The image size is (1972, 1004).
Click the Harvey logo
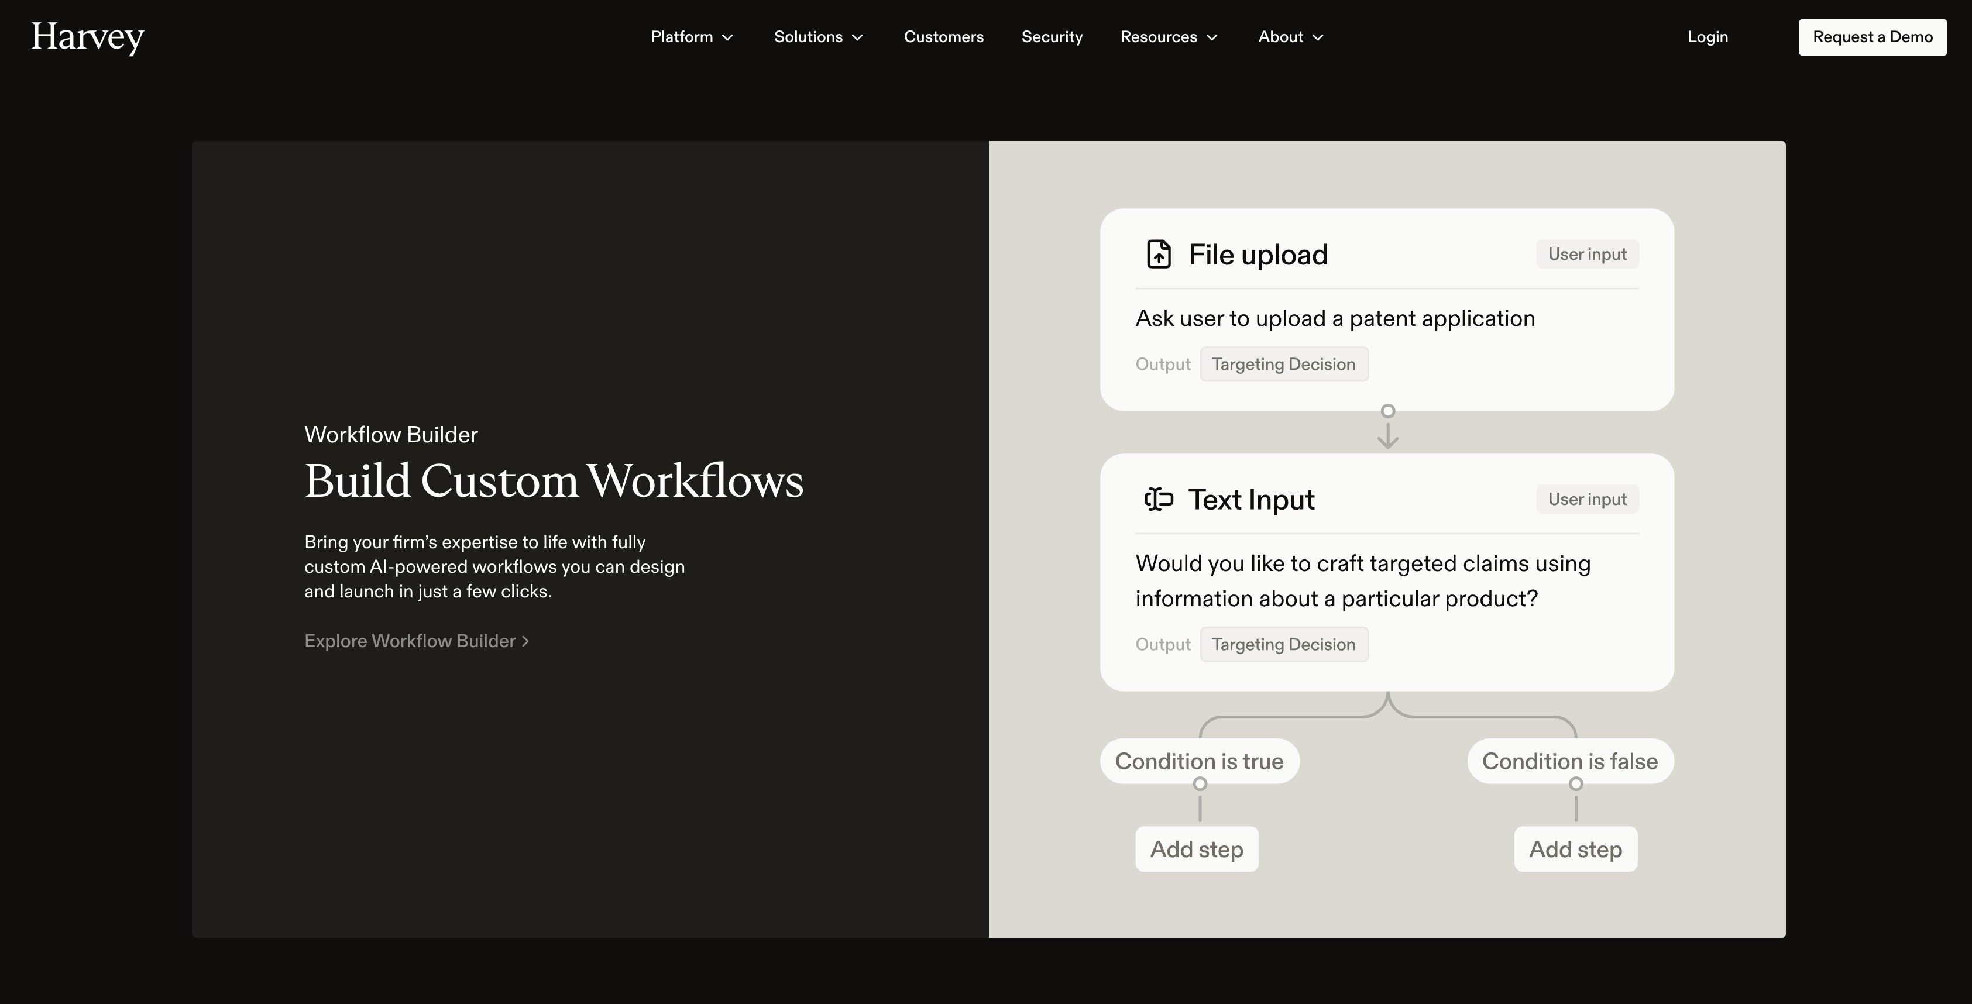(87, 37)
